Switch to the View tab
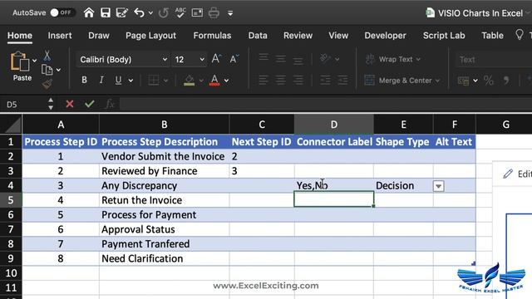 click(338, 35)
